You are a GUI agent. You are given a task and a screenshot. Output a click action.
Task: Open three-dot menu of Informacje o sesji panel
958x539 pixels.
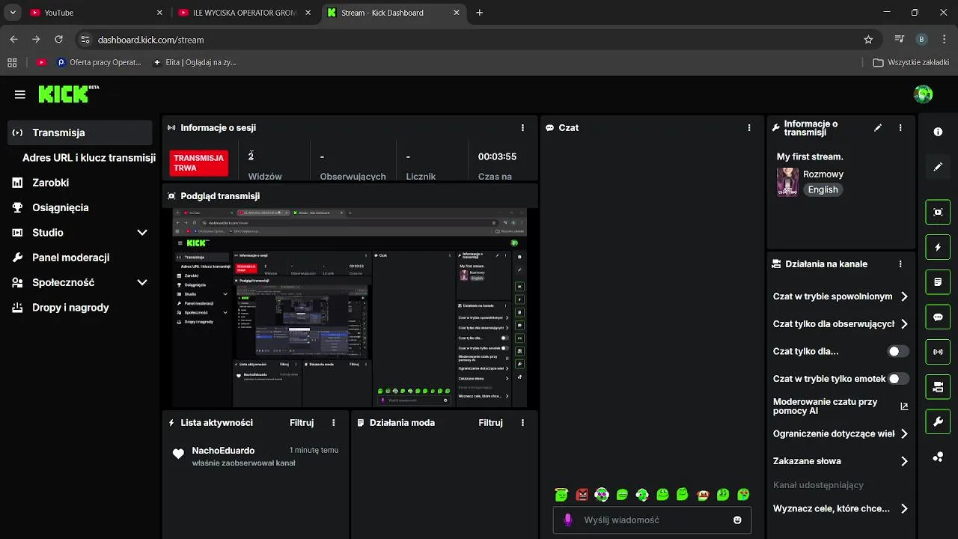(x=522, y=128)
